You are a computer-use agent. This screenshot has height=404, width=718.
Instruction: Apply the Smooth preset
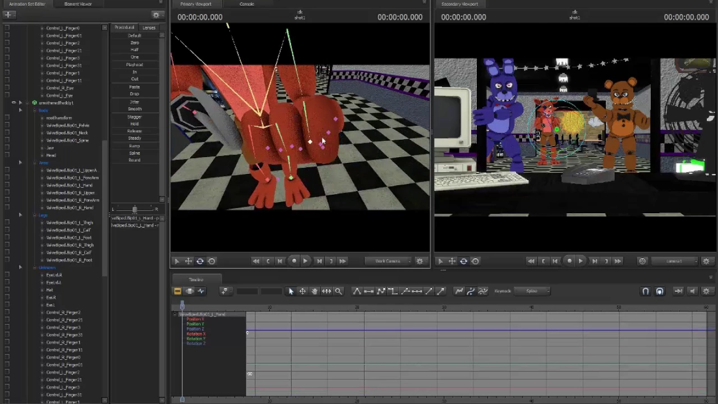[x=135, y=109]
